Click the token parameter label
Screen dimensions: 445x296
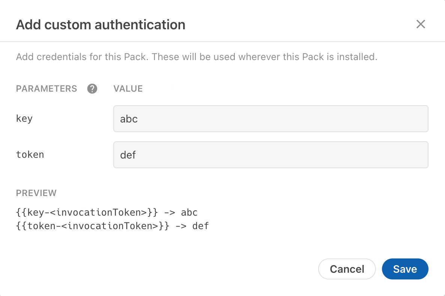click(30, 154)
